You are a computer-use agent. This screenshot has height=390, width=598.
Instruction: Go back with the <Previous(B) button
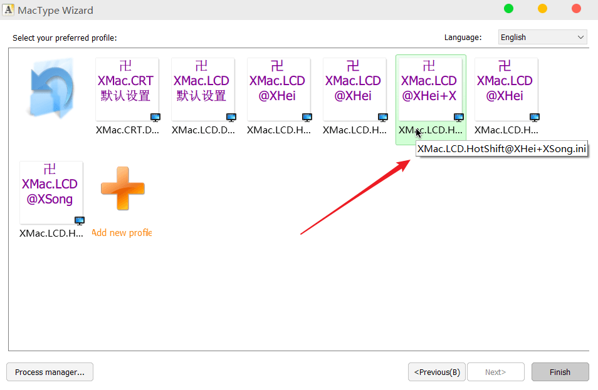[x=437, y=372]
